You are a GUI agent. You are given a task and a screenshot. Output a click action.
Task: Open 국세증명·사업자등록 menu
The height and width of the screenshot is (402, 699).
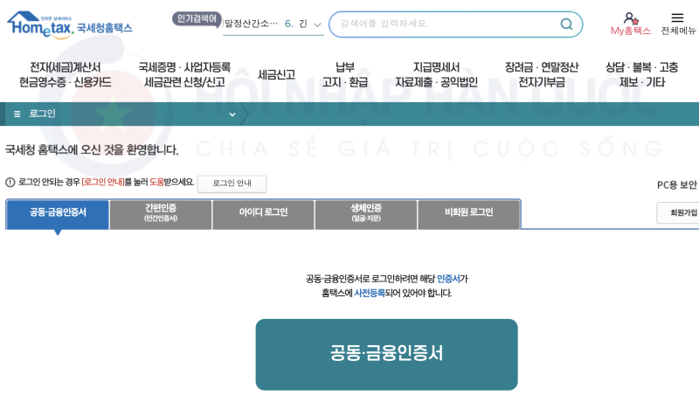point(184,75)
